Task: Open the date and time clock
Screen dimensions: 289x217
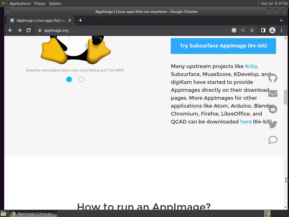Action: [x=274, y=3]
